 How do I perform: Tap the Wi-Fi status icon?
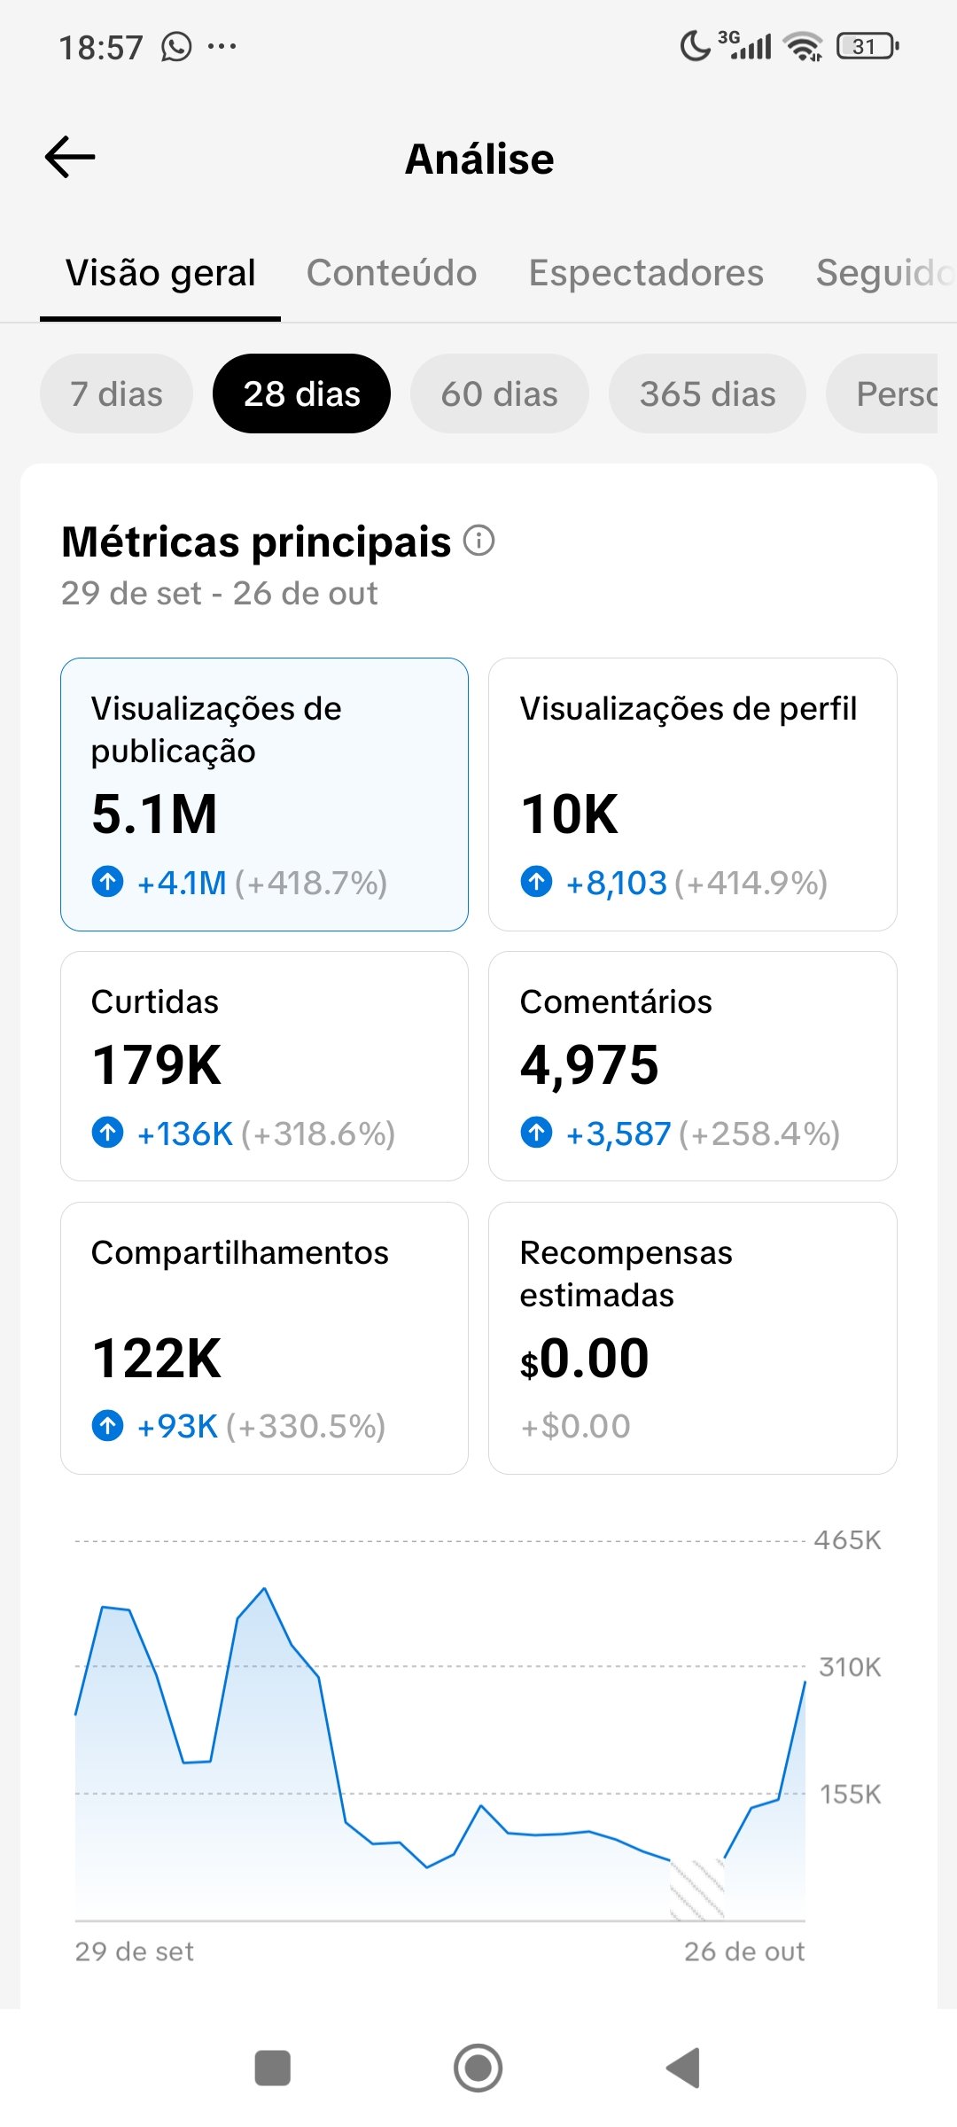[803, 46]
